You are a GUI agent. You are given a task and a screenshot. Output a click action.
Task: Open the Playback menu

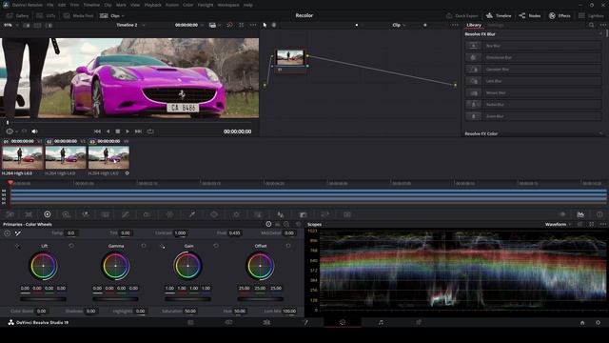point(152,5)
